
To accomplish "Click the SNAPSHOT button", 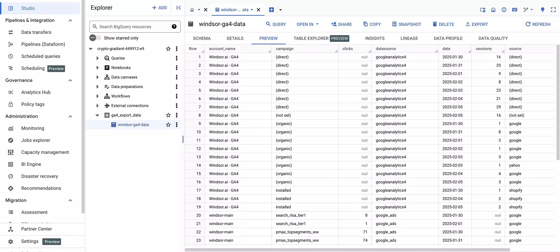I will point(406,24).
